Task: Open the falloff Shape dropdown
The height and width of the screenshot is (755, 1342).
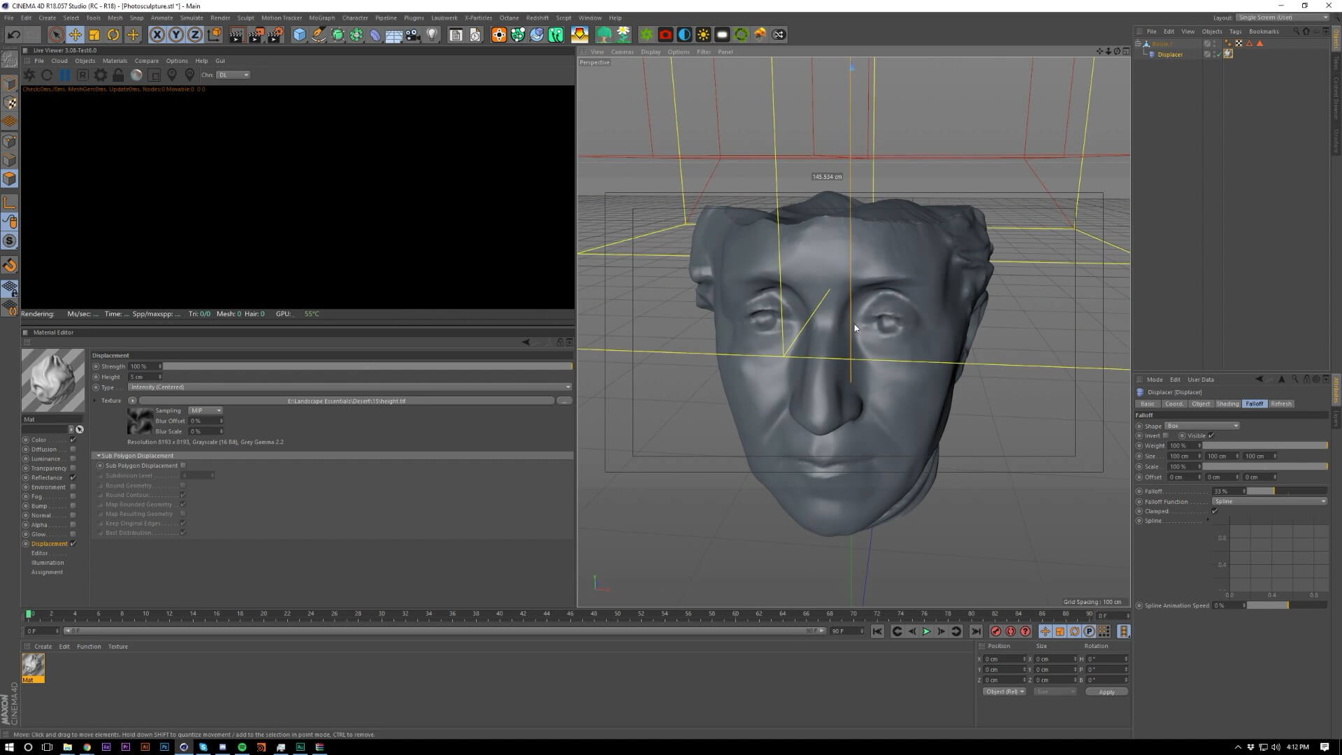Action: 1202,426
